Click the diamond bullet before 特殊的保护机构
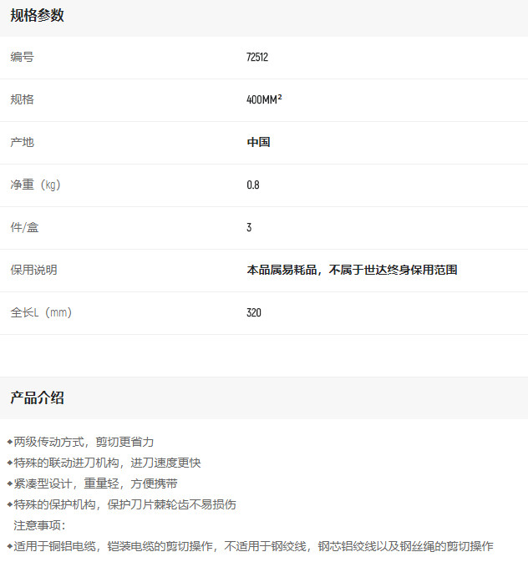The height and width of the screenshot is (562, 528). [x=10, y=504]
